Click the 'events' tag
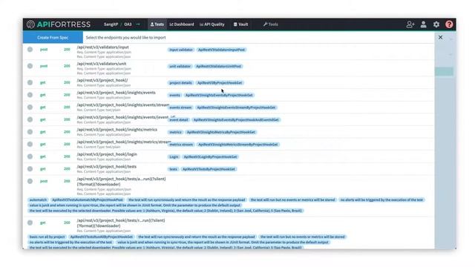 (174, 95)
